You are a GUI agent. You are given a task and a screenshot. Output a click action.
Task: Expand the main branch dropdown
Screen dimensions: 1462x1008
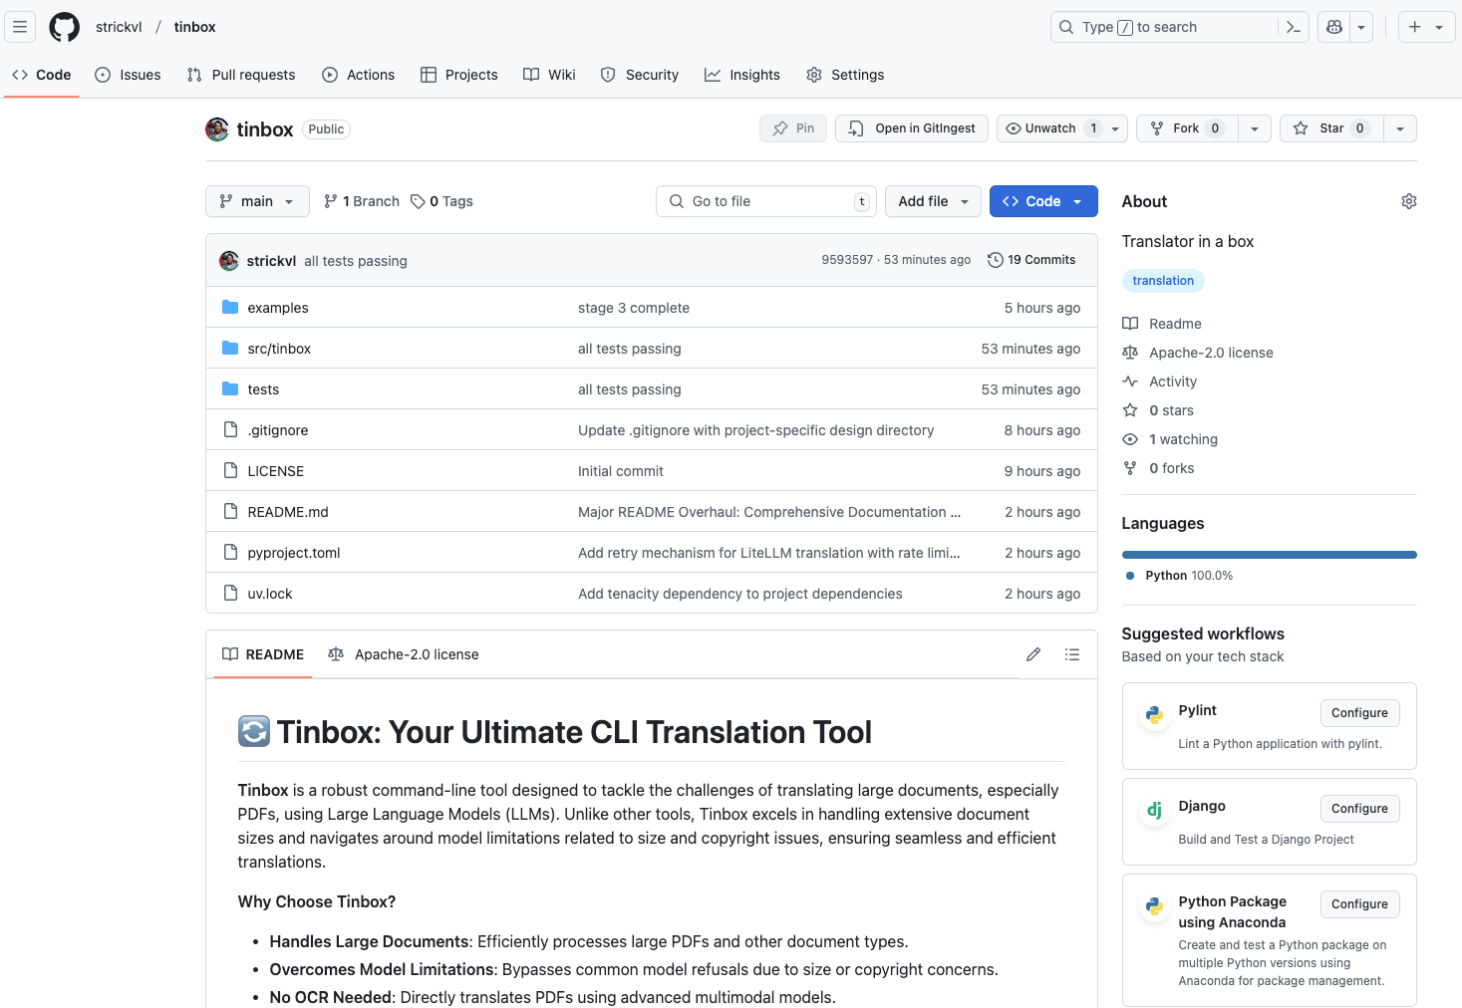[257, 201]
